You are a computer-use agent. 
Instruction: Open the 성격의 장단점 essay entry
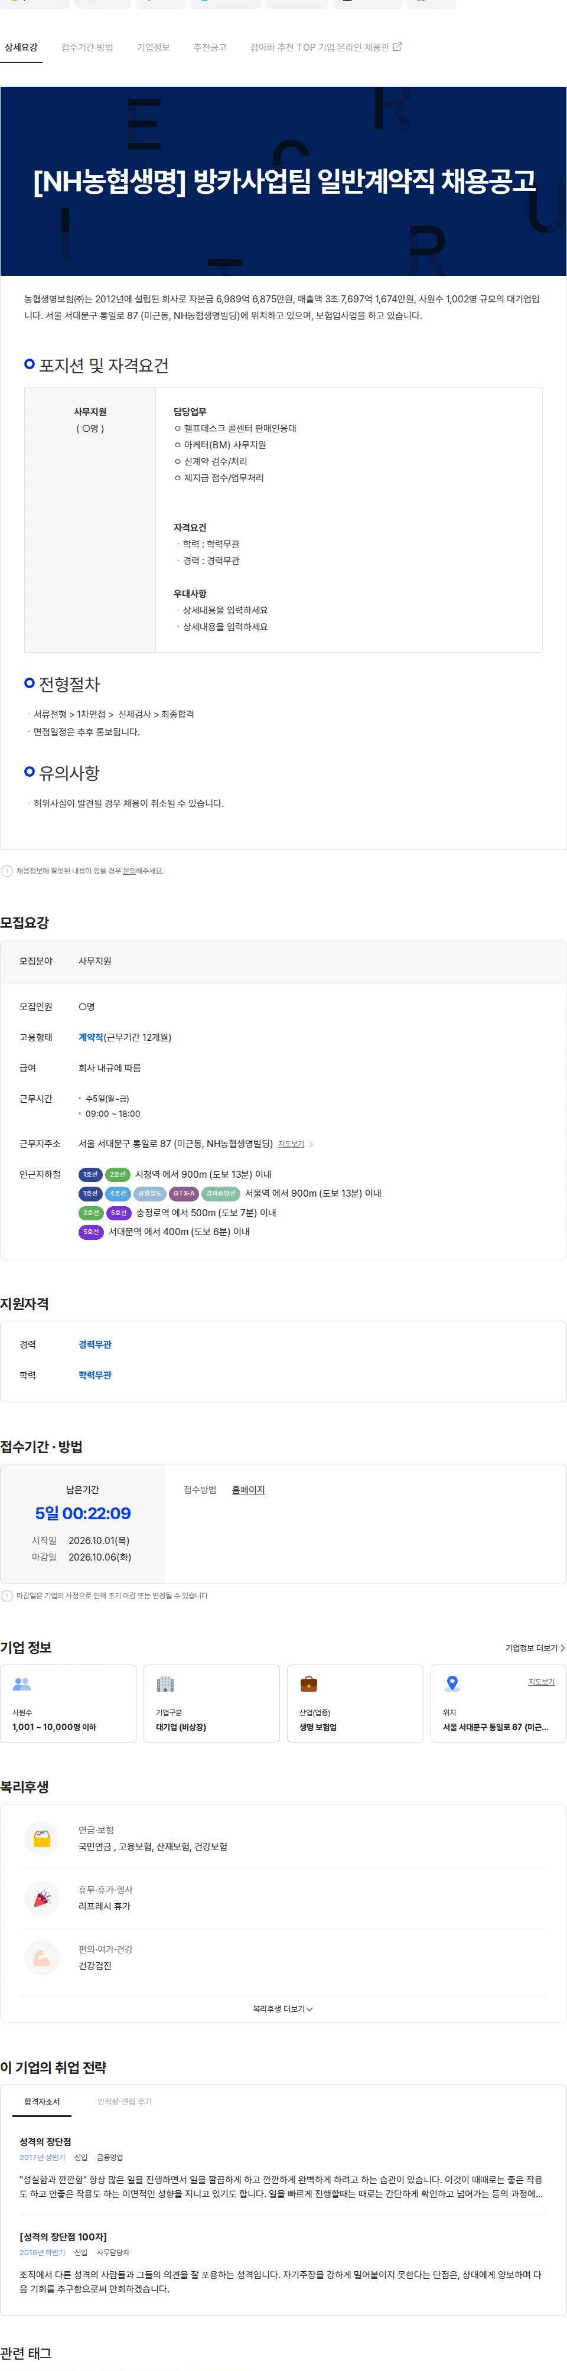pyautogui.click(x=282, y=2168)
